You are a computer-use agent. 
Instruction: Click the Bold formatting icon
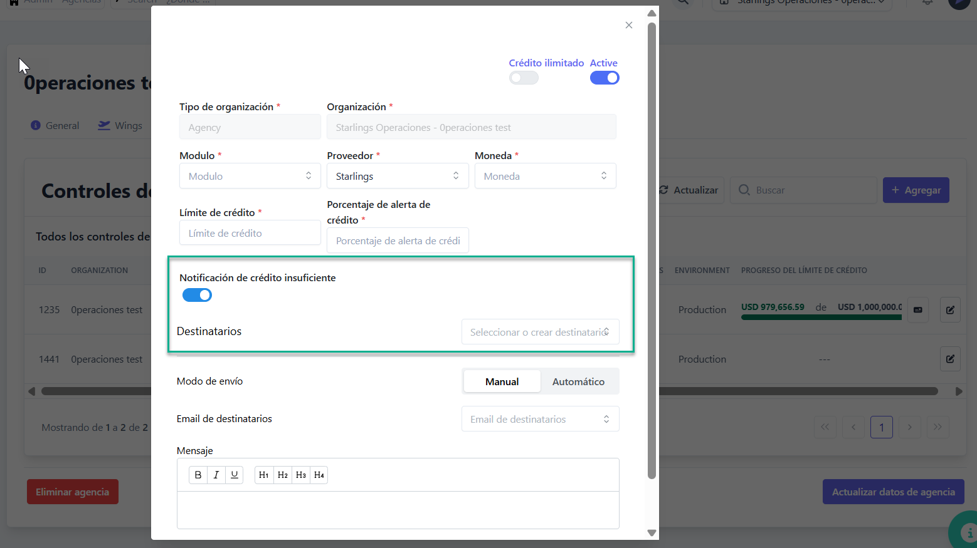point(198,475)
